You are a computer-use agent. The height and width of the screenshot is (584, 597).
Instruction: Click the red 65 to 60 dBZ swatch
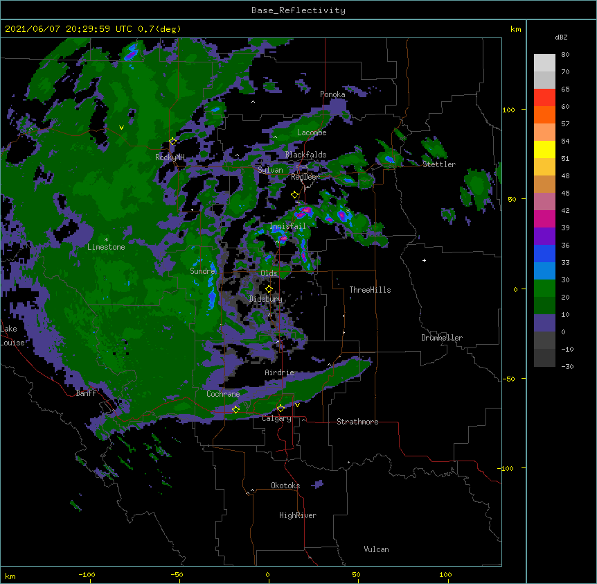tap(544, 98)
